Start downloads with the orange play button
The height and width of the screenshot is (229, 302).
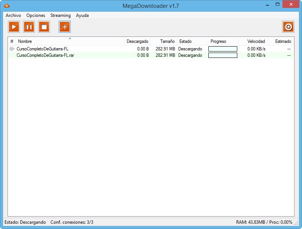point(14,27)
